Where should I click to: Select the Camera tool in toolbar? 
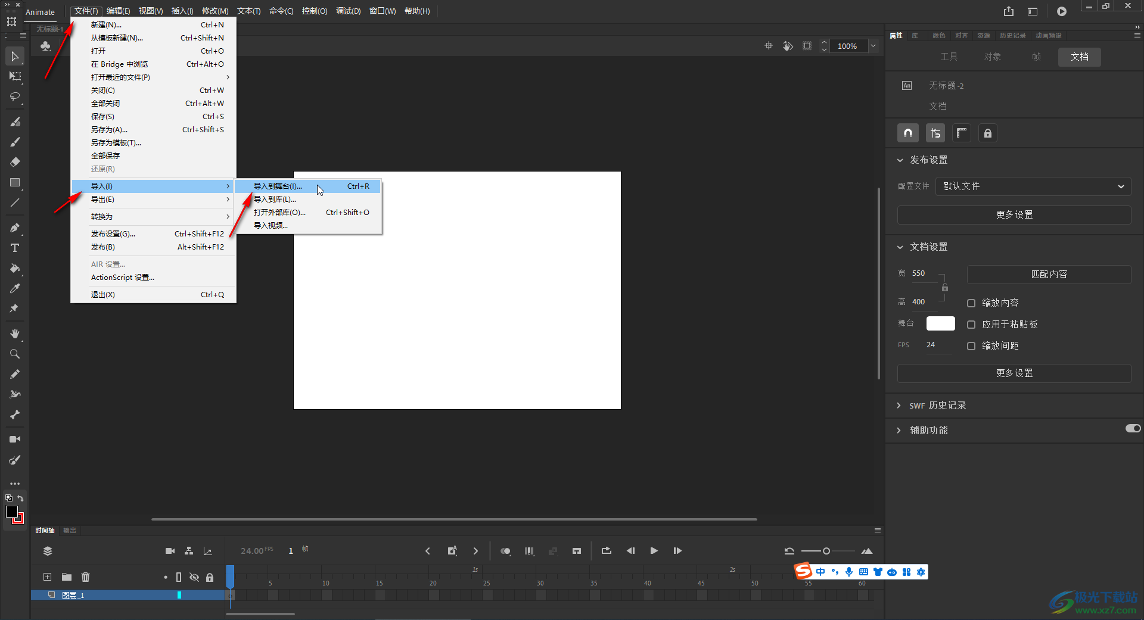click(x=15, y=439)
